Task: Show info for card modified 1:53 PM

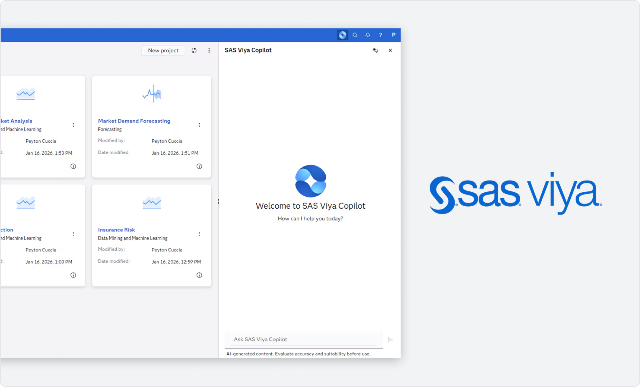Action: 73,166
